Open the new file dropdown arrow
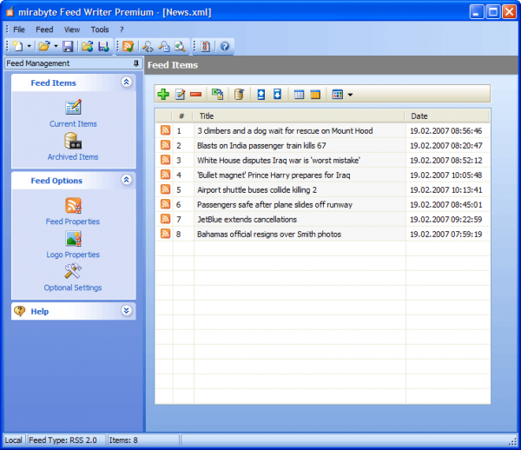This screenshot has width=521, height=450. pyautogui.click(x=29, y=46)
